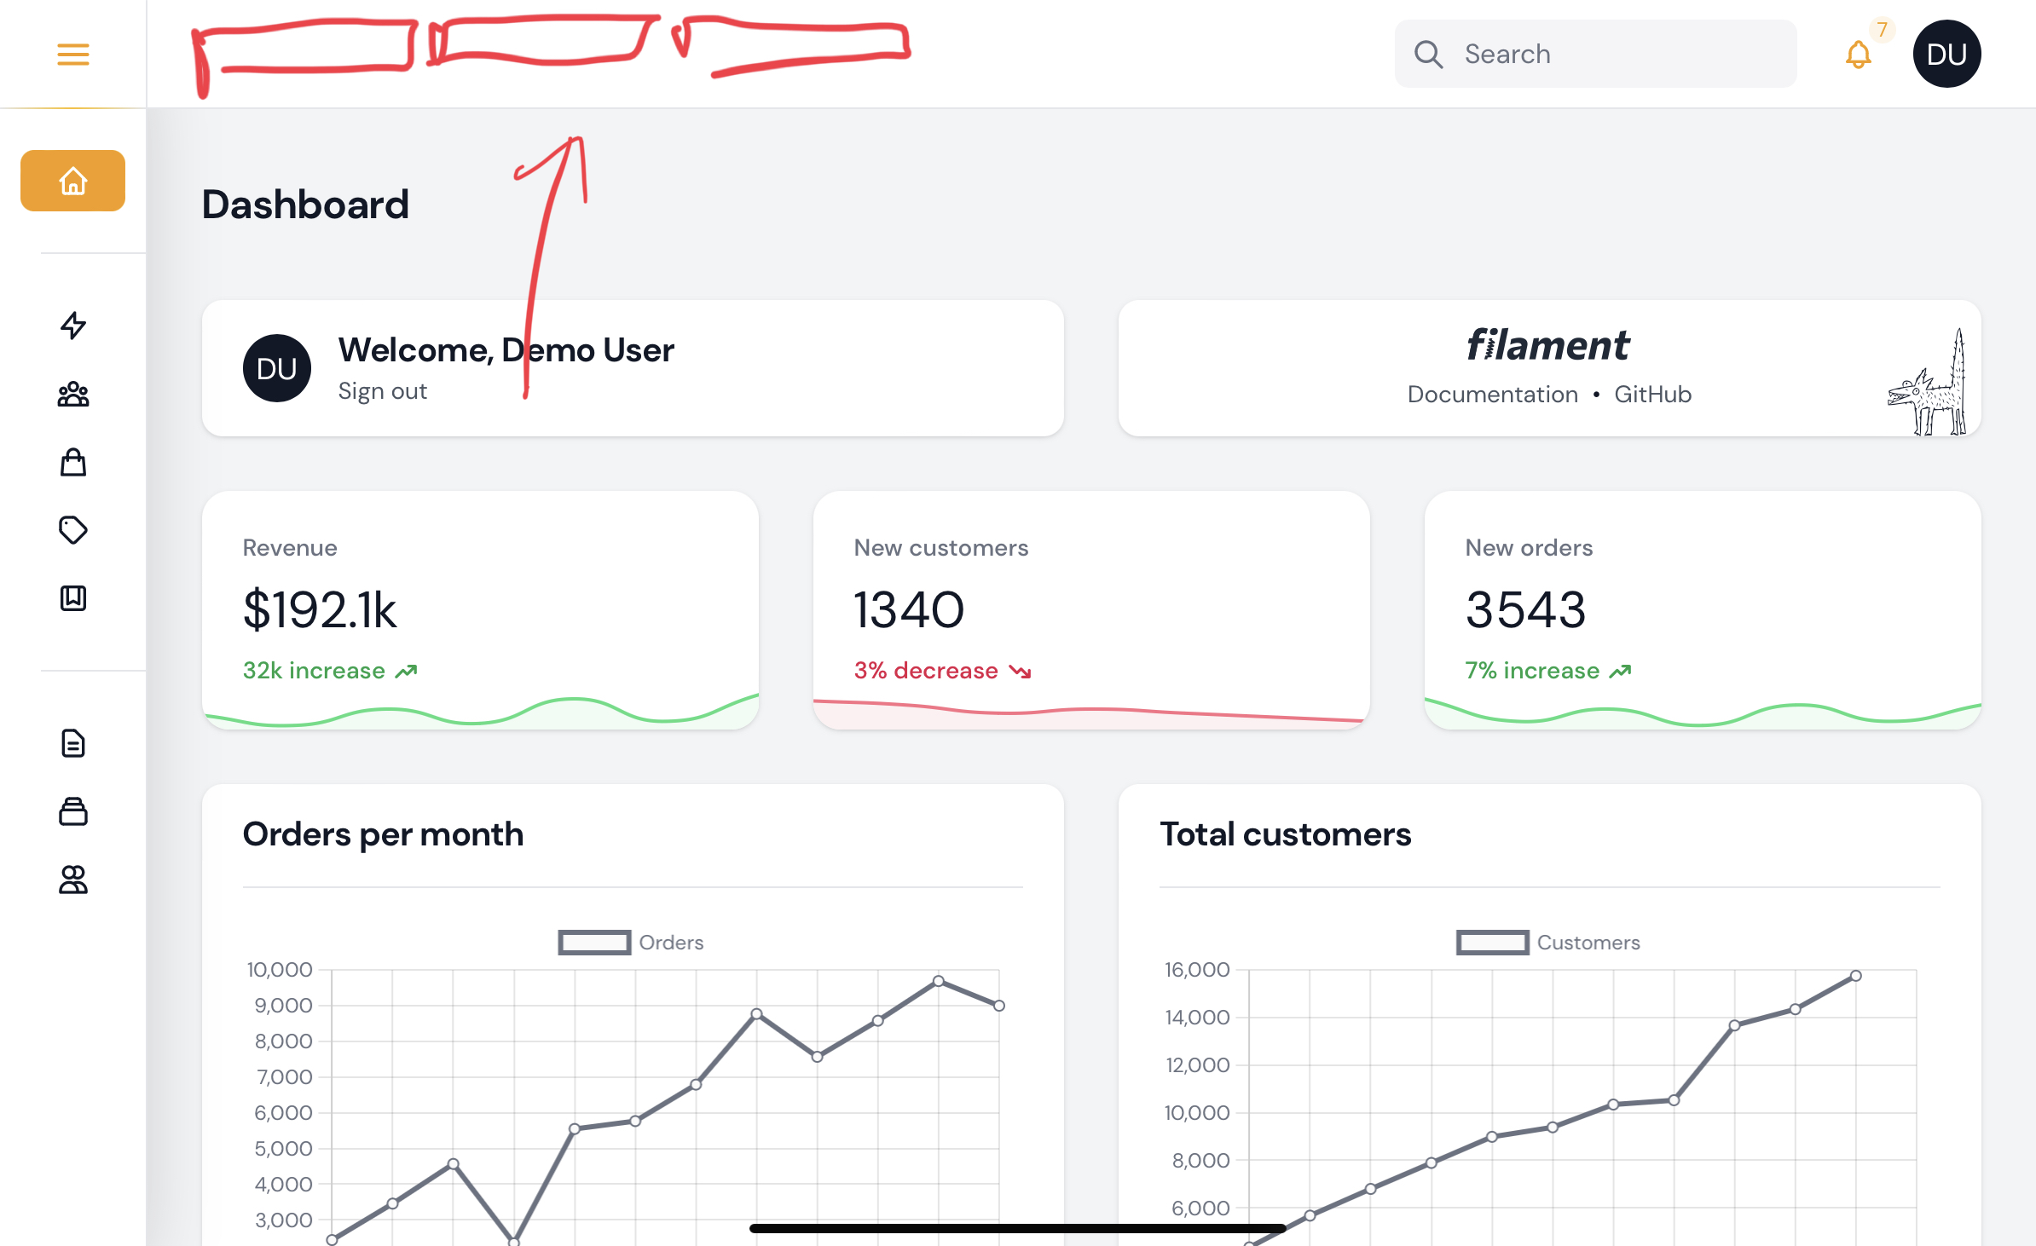Click the New orders stats card

click(x=1702, y=609)
